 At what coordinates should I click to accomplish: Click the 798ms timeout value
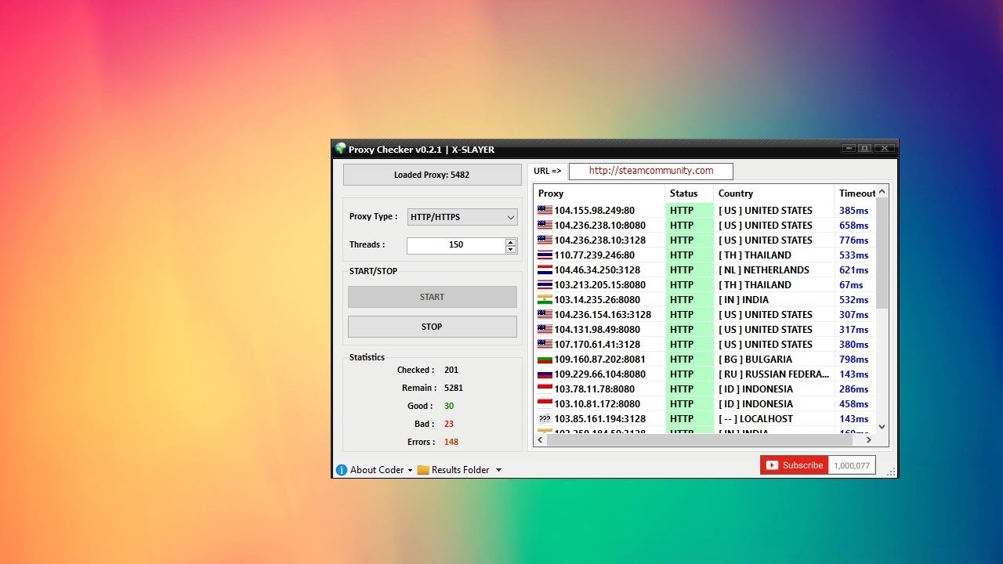coord(853,359)
